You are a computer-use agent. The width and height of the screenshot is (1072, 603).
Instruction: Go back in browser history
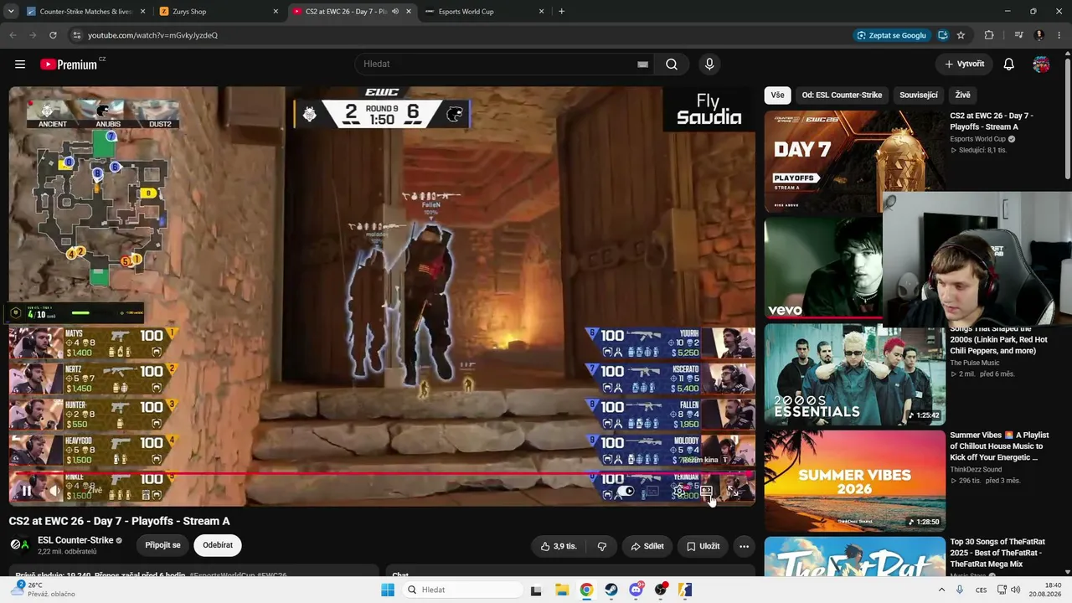click(13, 35)
